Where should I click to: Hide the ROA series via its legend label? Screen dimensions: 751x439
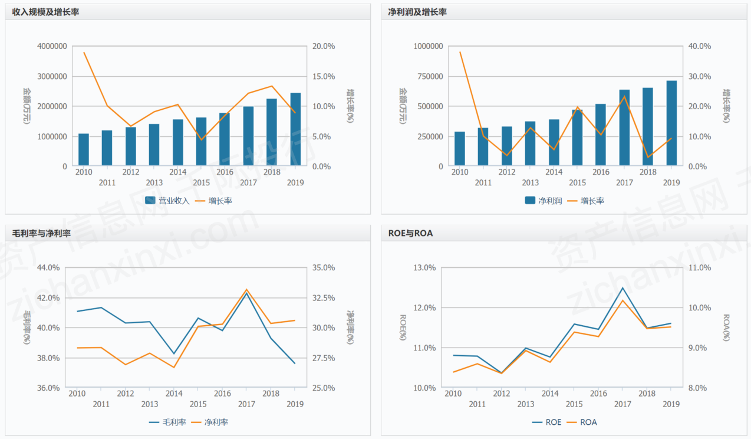click(x=588, y=422)
